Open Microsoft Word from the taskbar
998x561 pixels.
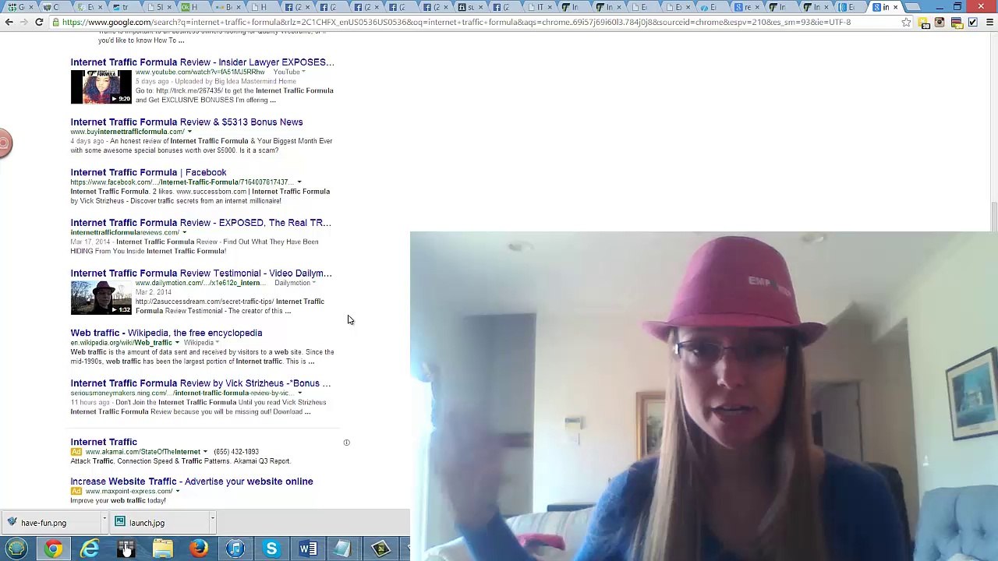308,549
